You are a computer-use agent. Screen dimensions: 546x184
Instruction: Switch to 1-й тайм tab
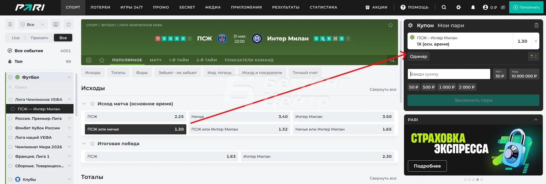pos(179,60)
